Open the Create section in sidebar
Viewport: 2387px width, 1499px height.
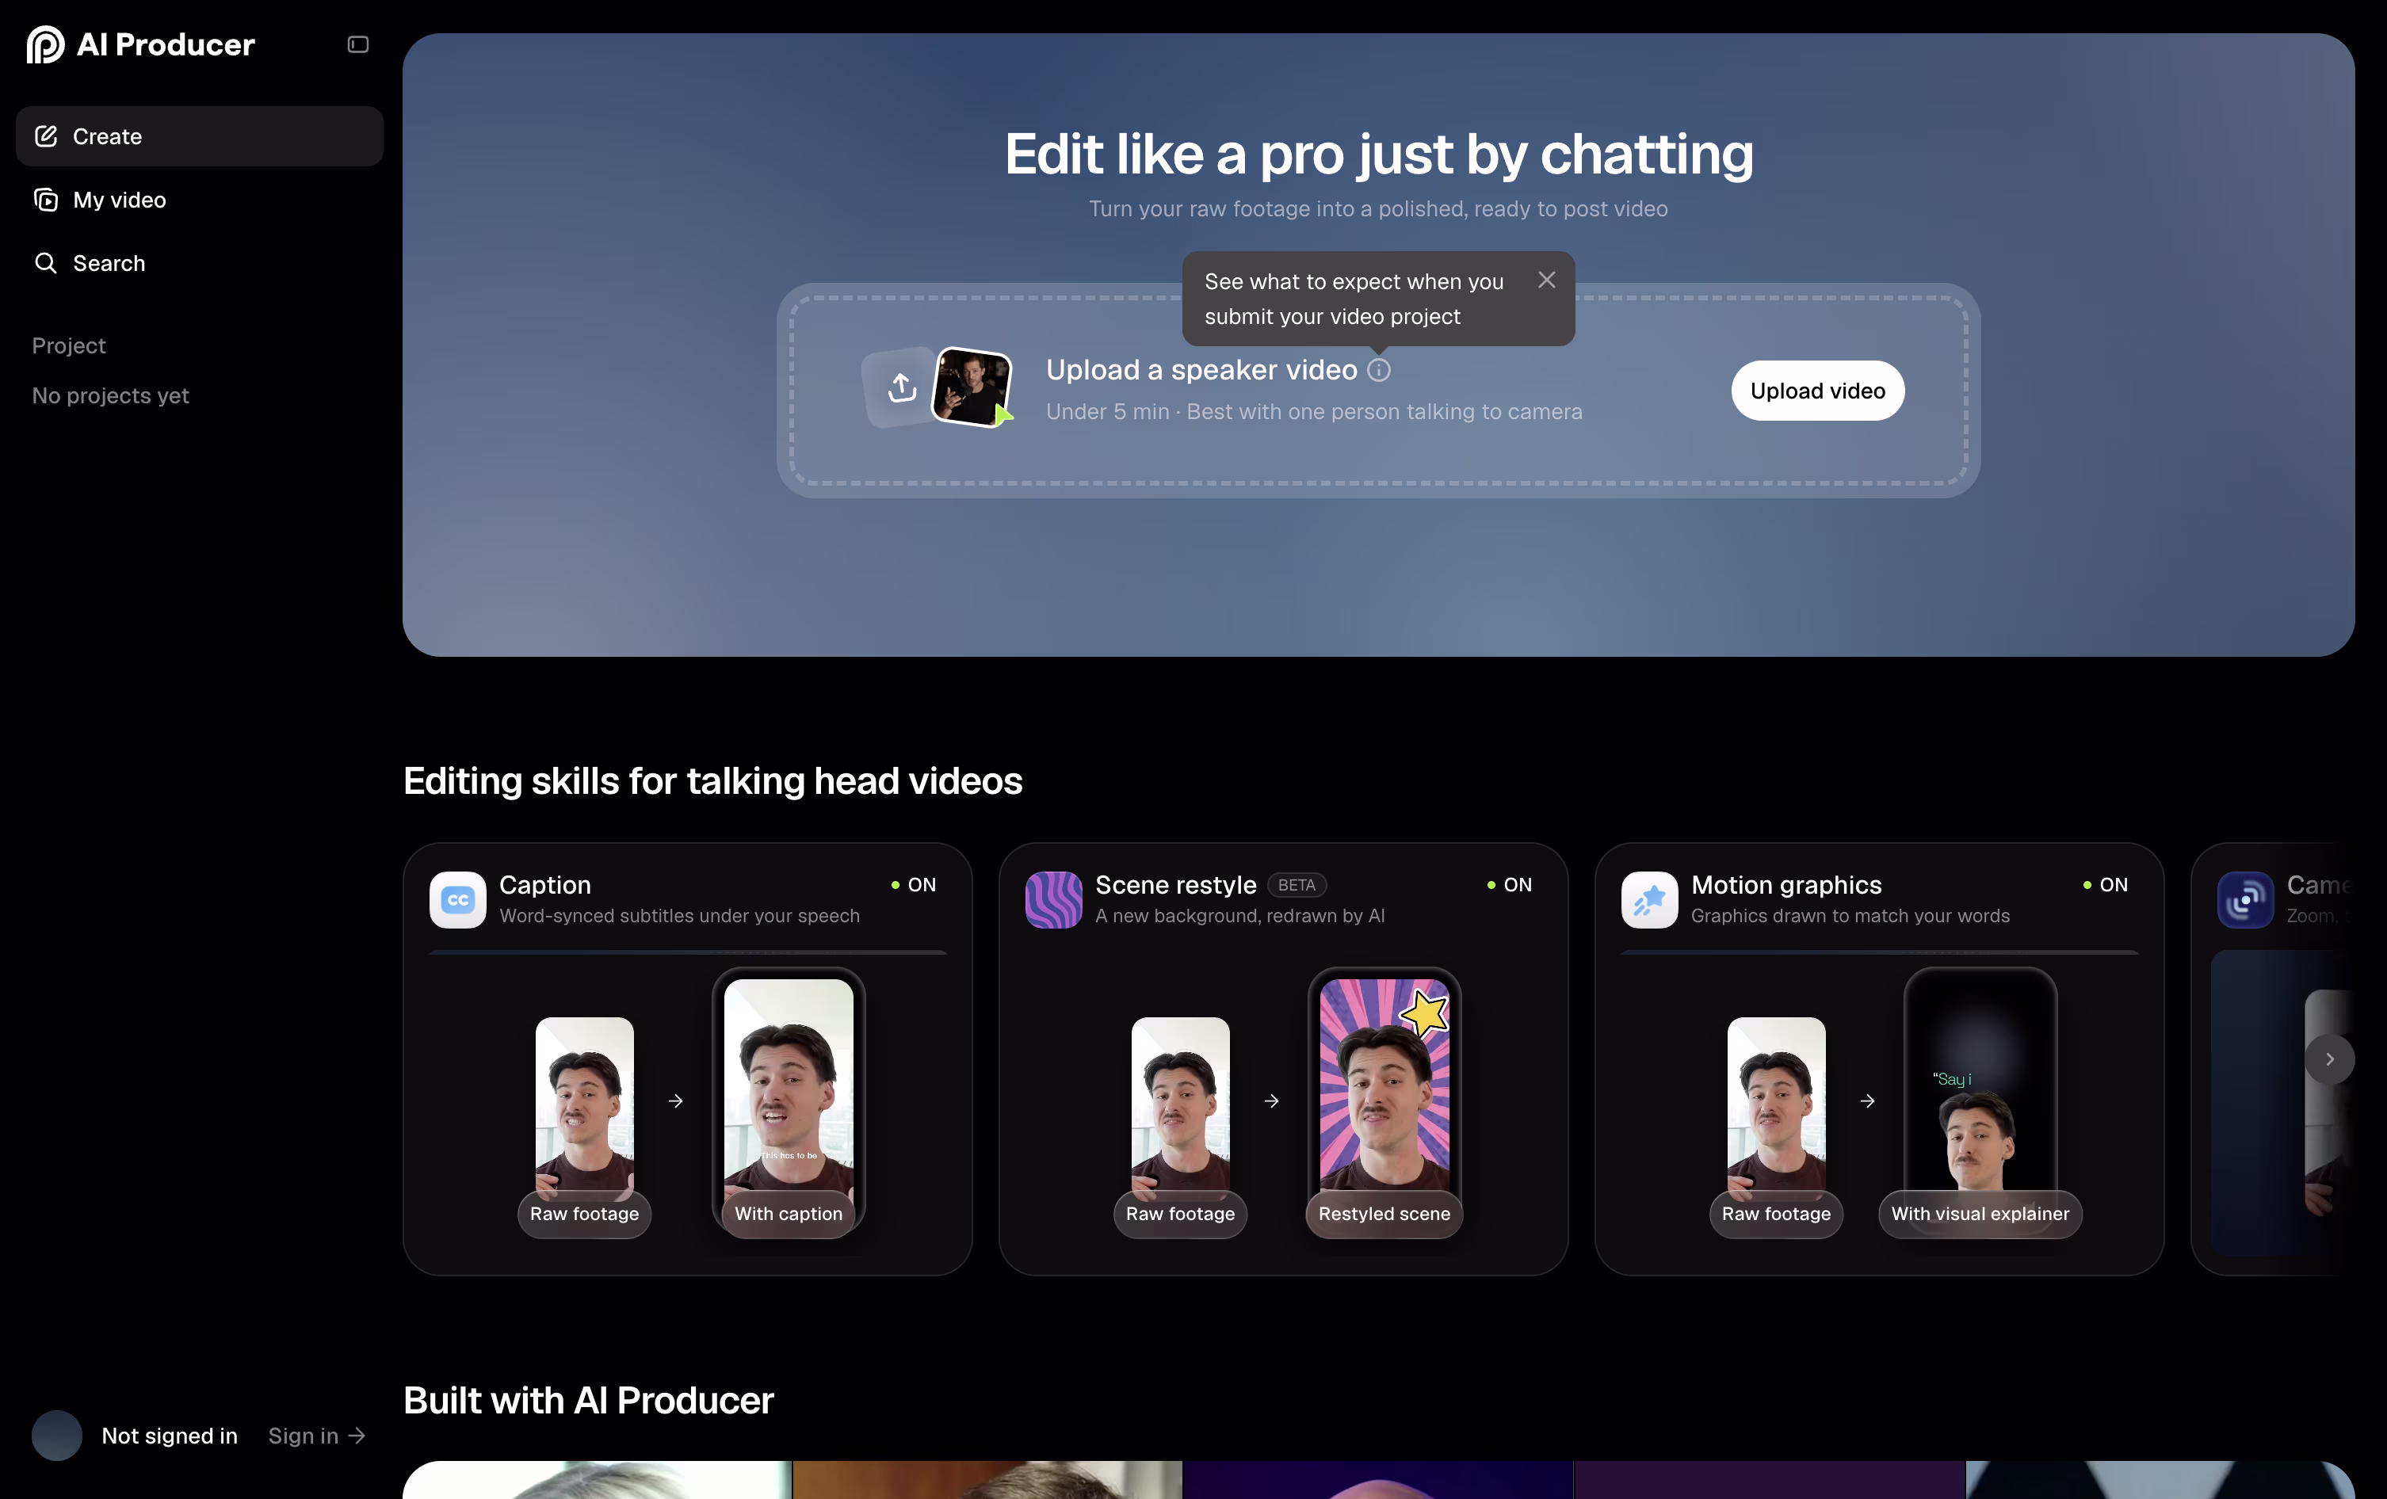pos(199,137)
